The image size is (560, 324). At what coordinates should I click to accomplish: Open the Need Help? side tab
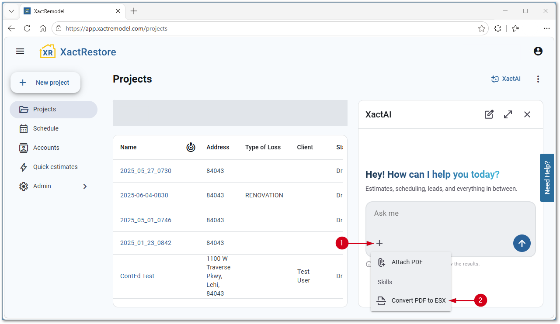[x=547, y=178]
